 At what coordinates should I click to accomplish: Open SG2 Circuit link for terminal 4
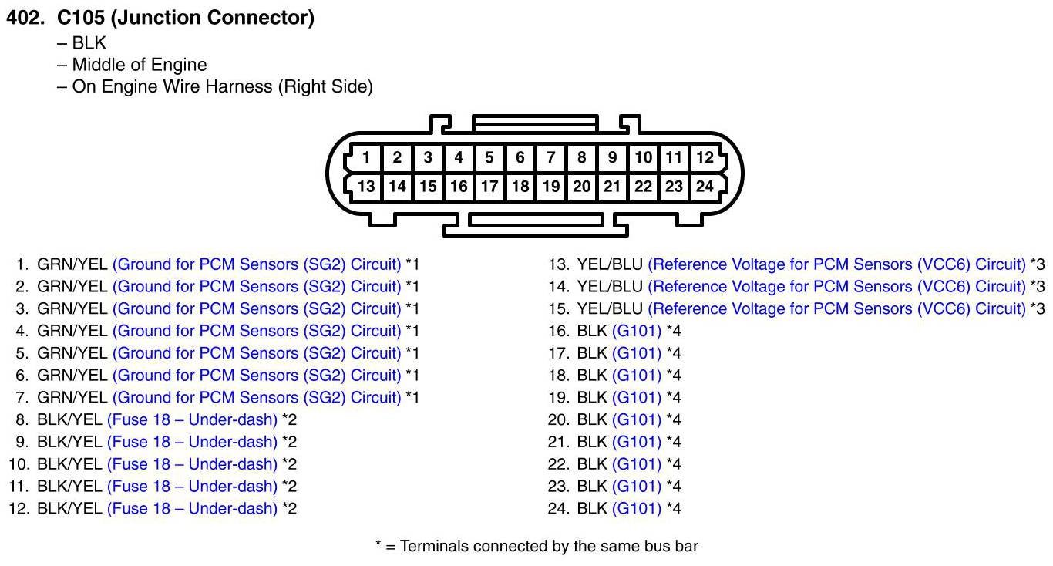(257, 332)
